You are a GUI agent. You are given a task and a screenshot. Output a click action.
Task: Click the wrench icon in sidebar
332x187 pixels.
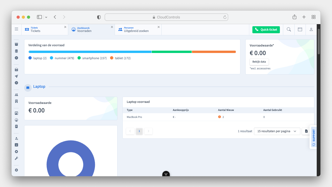(x=16, y=158)
